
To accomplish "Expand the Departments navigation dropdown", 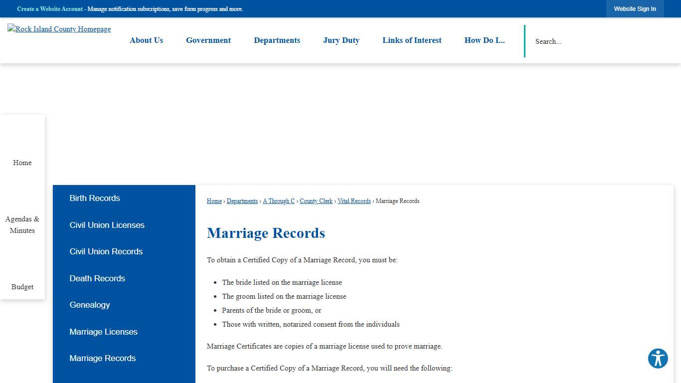I will tap(277, 40).
